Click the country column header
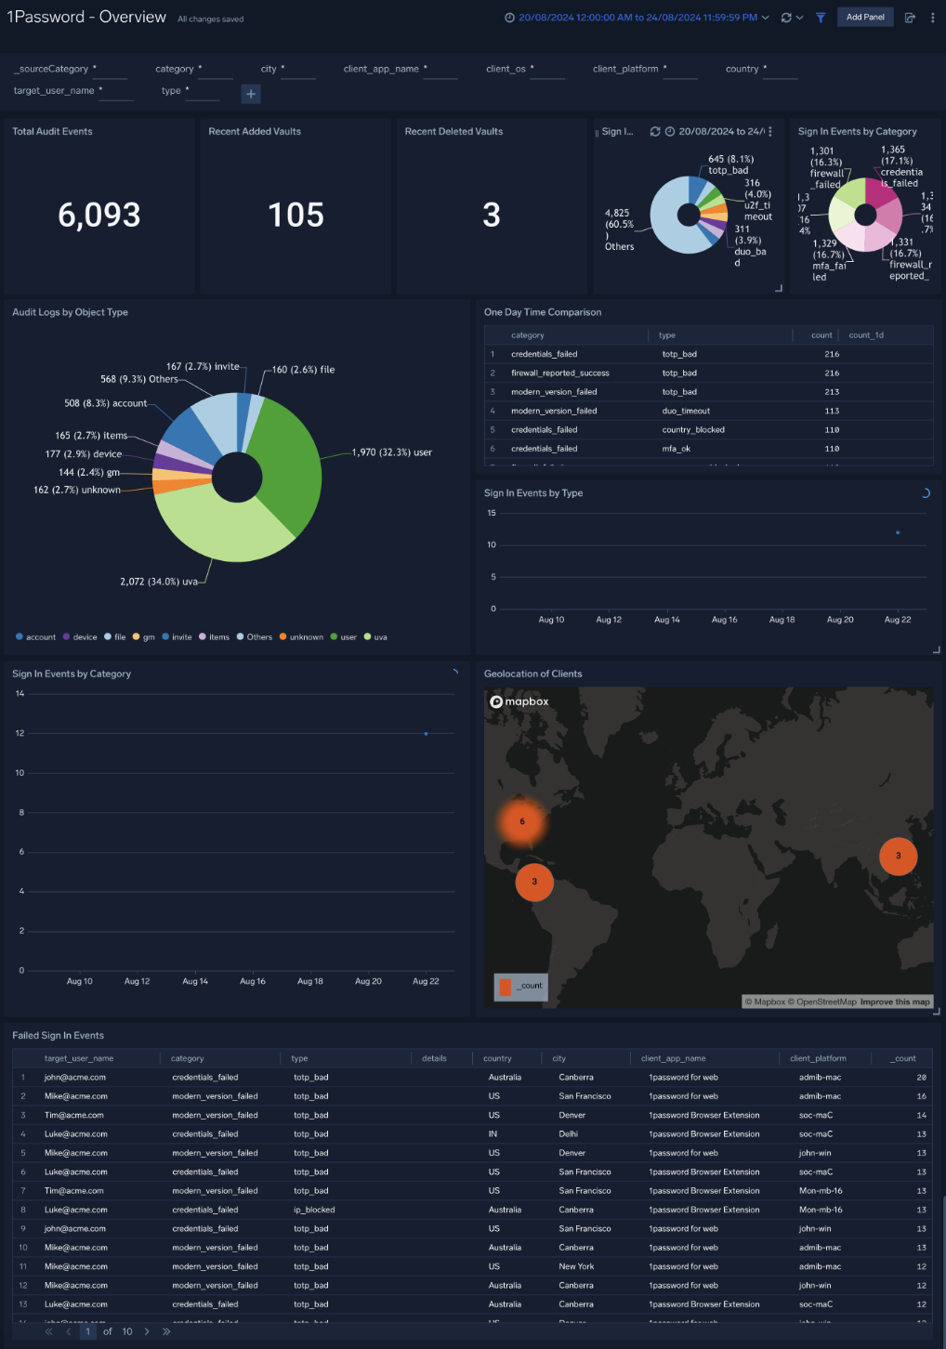946x1349 pixels. click(x=497, y=1058)
